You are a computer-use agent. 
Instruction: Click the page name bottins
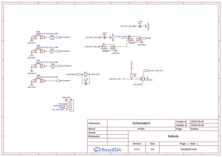(195, 129)
